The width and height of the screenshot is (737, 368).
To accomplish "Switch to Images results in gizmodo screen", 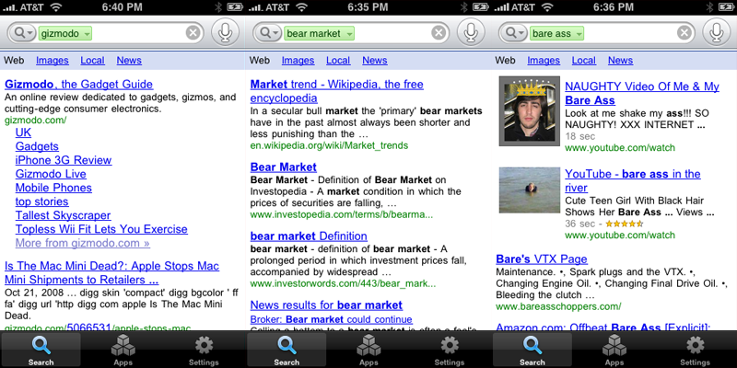I will (53, 61).
